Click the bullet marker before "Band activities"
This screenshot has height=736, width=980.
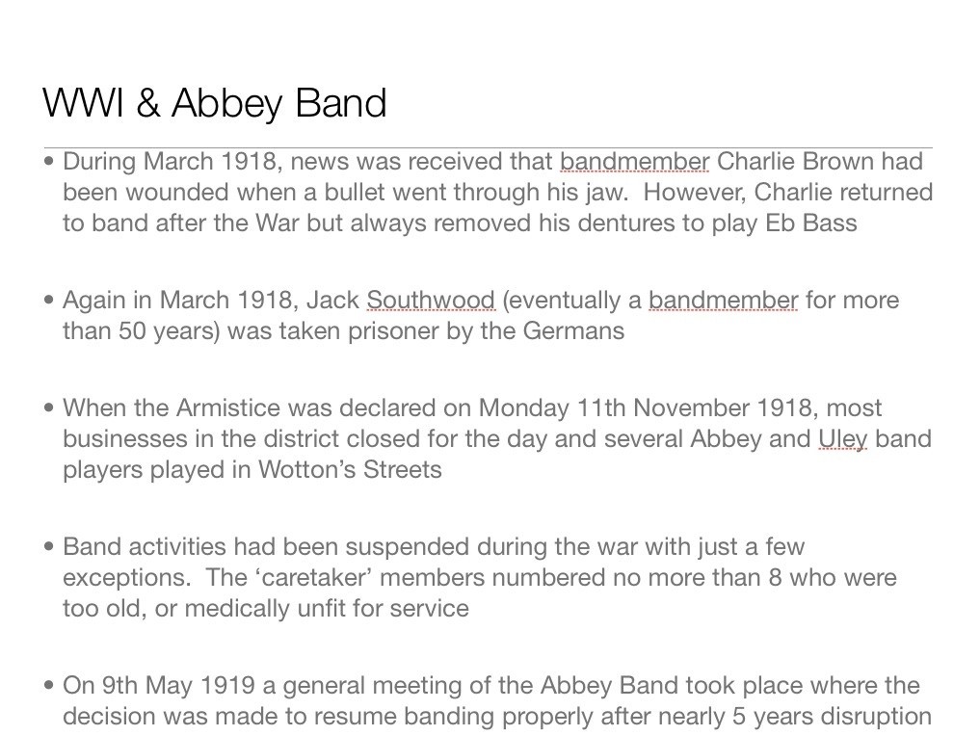tap(49, 547)
